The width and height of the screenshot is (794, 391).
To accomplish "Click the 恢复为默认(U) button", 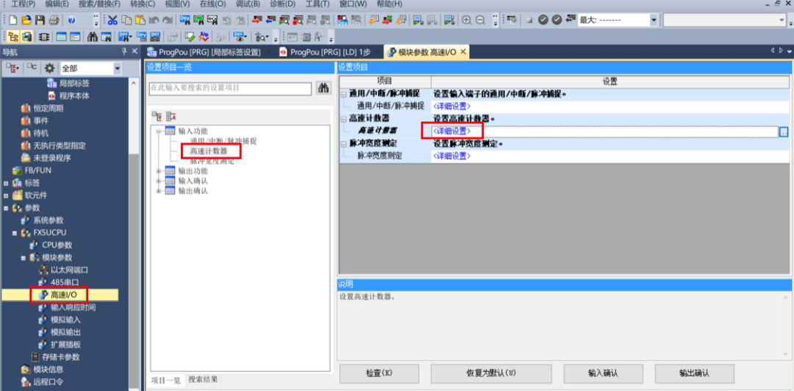I will (x=491, y=373).
